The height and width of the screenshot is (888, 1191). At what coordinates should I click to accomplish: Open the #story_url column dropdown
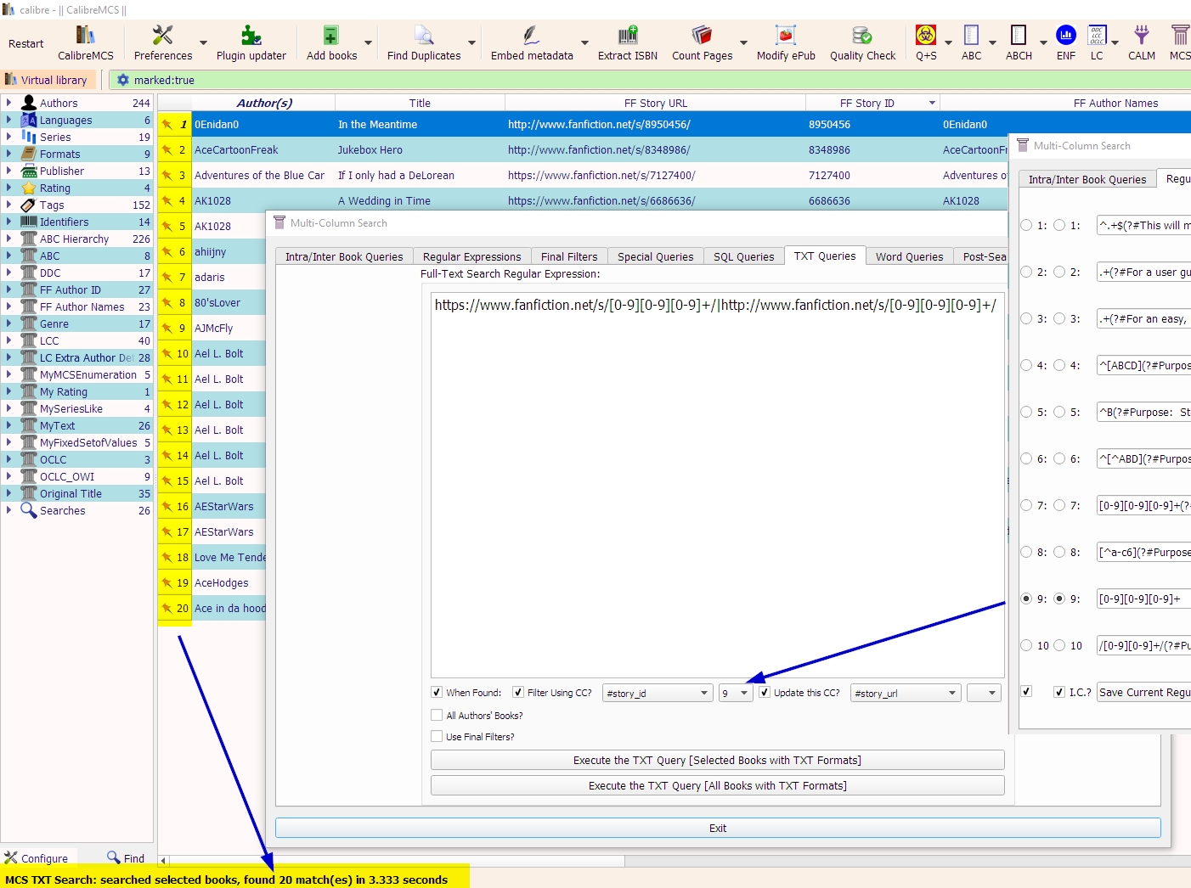(906, 693)
